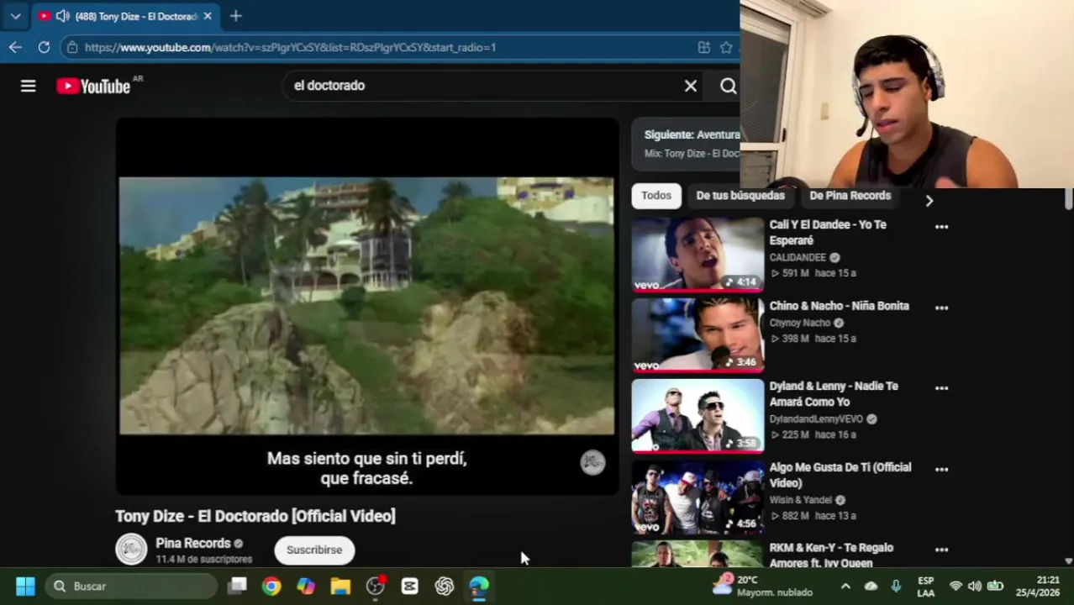Play the Dyland & Lenny thumbnail

(698, 416)
